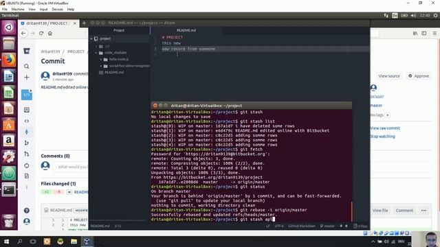
Task: Open the VirtualBox Input menu
Action: coord(43,9)
